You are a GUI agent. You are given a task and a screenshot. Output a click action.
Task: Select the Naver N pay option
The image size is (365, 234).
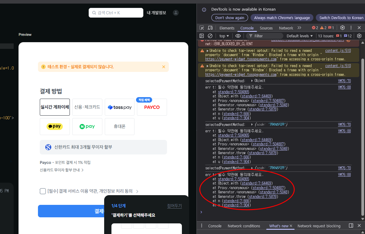(87, 127)
